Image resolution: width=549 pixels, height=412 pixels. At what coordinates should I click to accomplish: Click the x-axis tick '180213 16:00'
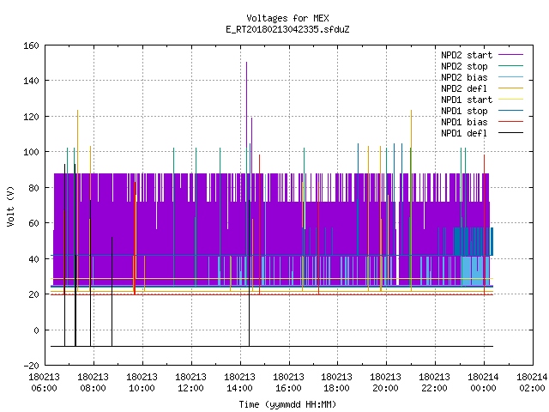tap(288, 383)
